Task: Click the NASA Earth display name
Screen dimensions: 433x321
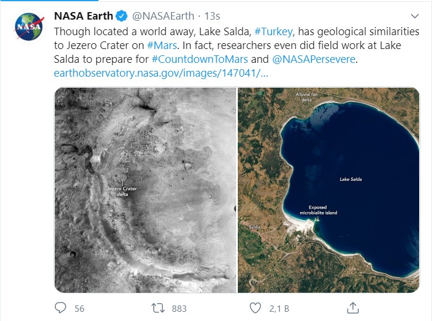Action: point(83,16)
